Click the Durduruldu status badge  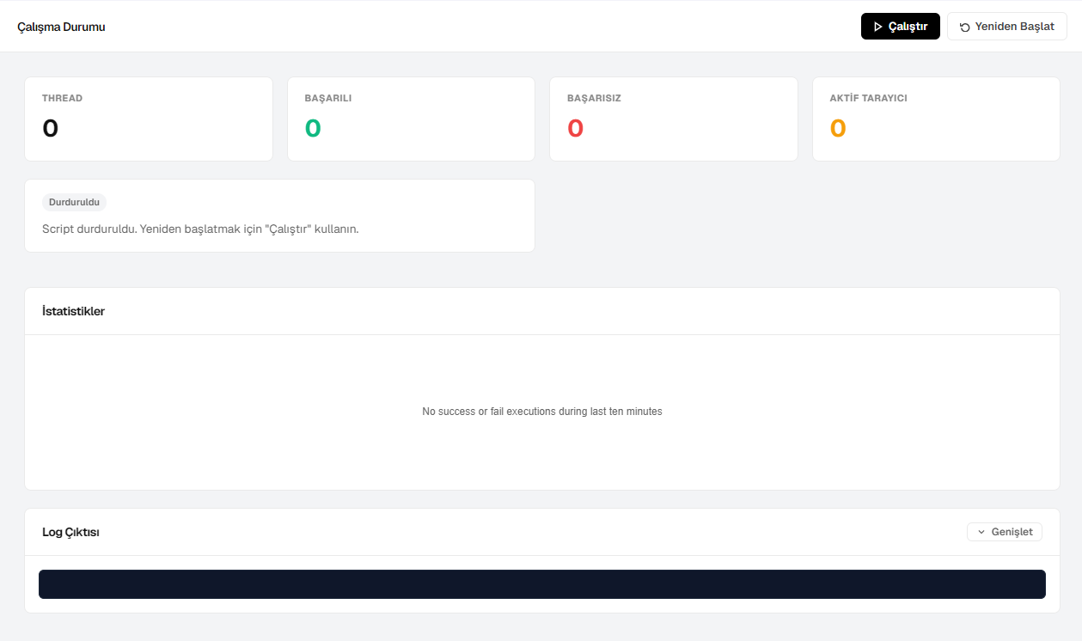tap(74, 203)
